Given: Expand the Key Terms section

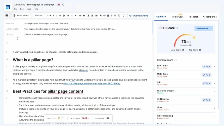Looking at the screenshot, I should pos(214,67).
